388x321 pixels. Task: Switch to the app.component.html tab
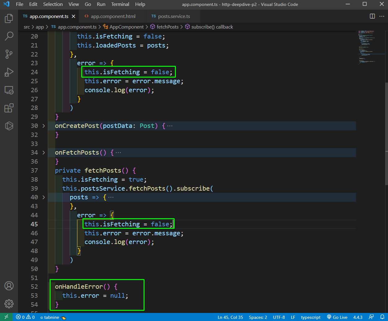pos(113,16)
